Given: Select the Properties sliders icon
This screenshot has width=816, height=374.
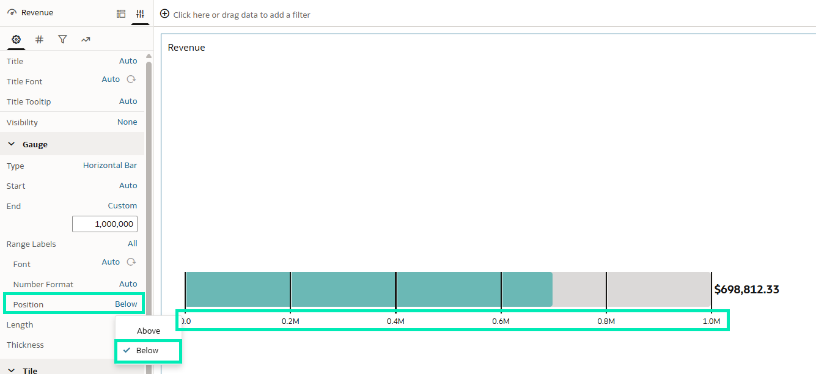Looking at the screenshot, I should point(140,13).
